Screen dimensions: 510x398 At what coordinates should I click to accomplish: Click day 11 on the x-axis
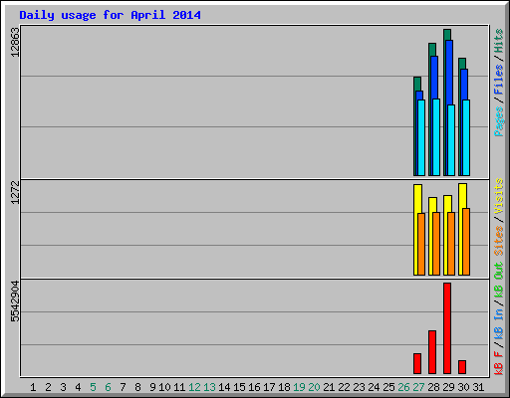tap(179, 387)
